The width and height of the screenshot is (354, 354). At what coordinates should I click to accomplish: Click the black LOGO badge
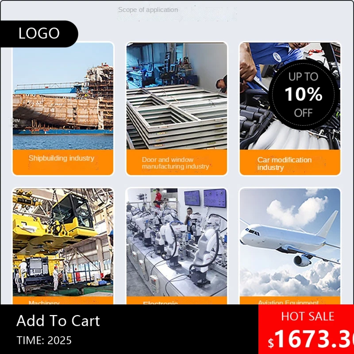[39, 34]
